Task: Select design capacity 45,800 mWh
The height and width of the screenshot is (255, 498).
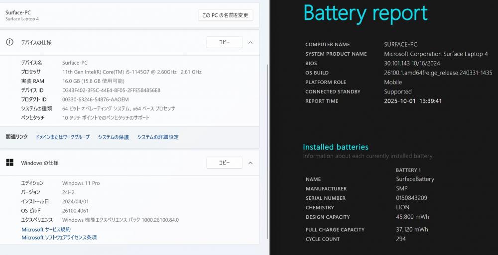Action: click(x=412, y=217)
